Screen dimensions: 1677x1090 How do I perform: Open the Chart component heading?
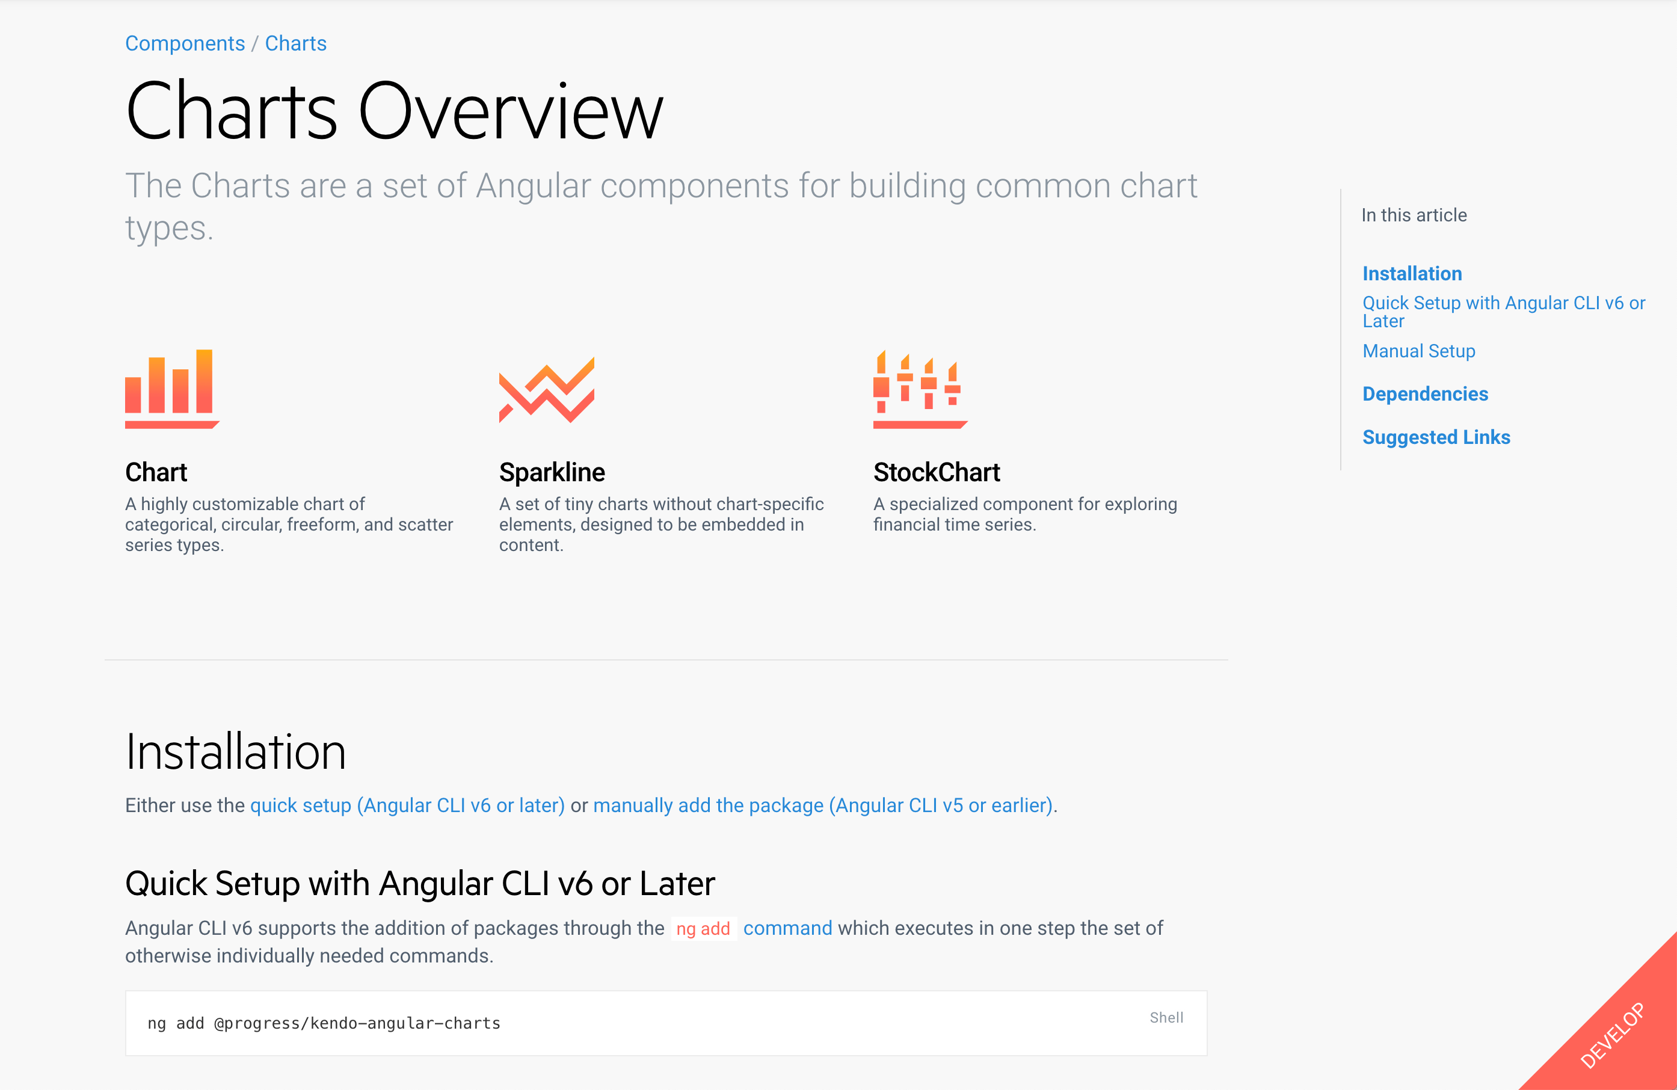156,472
